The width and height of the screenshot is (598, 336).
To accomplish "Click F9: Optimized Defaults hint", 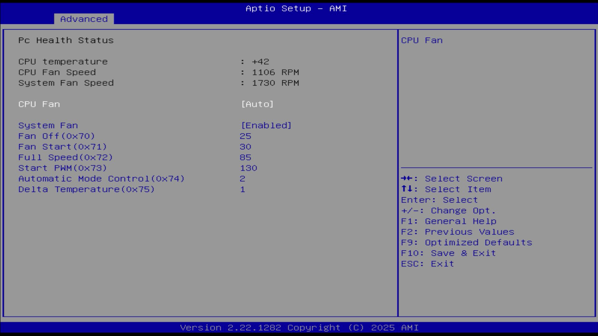I will pos(466,242).
